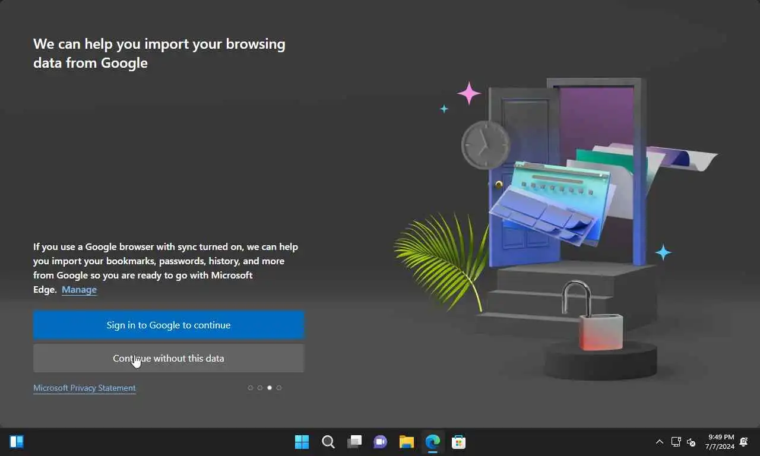760x456 pixels.
Task: Open notifications bell icon
Action: pyautogui.click(x=743, y=442)
